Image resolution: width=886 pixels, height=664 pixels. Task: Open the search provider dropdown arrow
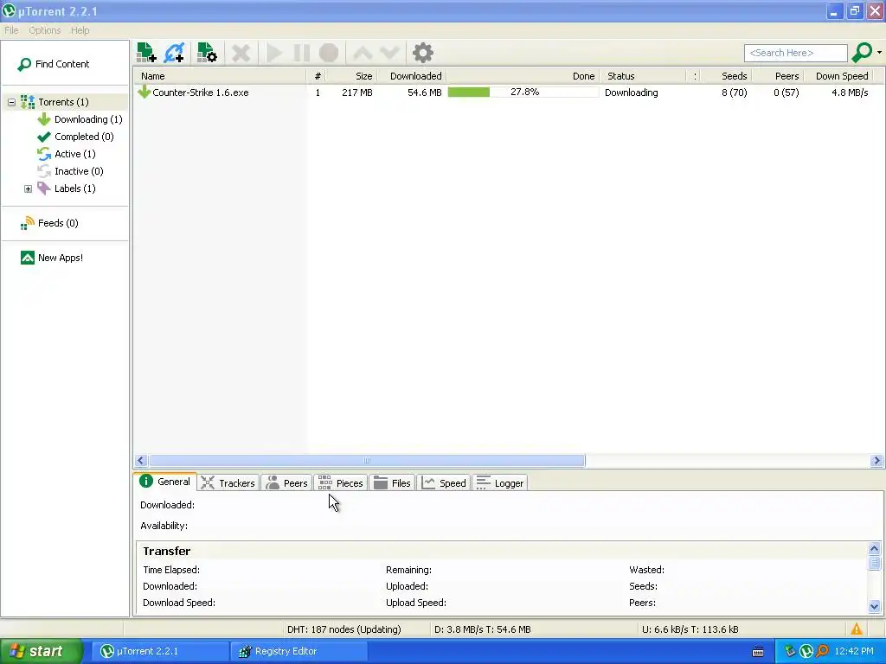tap(879, 53)
